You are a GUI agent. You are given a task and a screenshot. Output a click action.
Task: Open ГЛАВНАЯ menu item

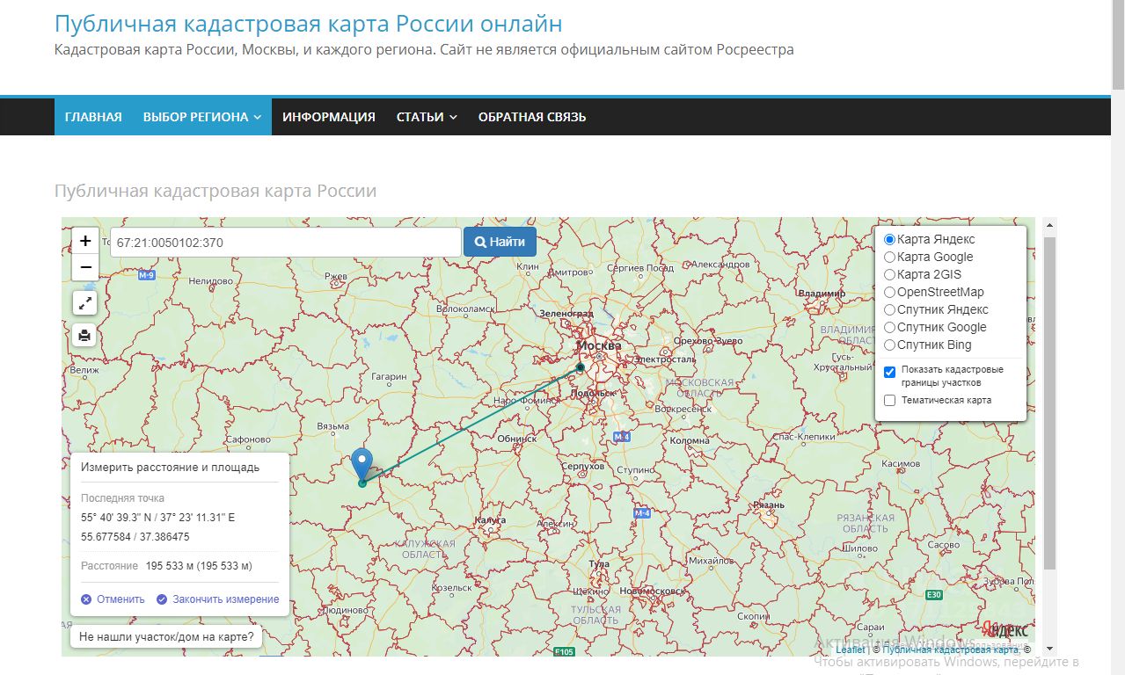point(93,117)
